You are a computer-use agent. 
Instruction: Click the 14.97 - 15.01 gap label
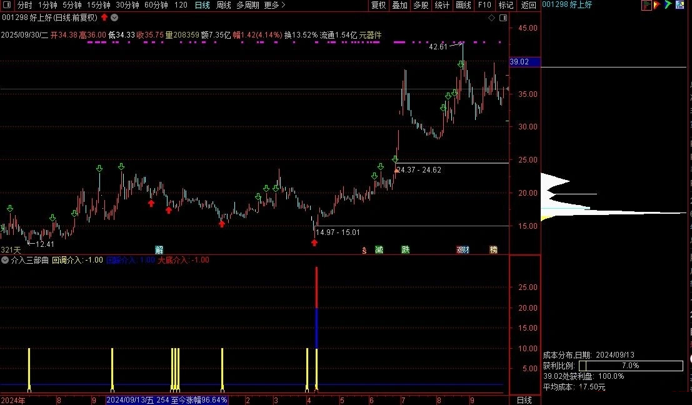[x=338, y=232]
